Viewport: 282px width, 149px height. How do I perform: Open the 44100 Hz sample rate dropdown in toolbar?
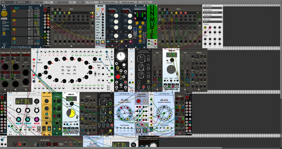(x=23, y=2)
